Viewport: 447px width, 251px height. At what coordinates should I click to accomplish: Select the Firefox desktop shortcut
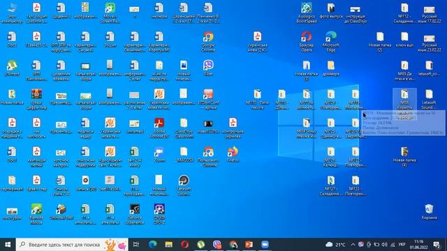click(233, 155)
